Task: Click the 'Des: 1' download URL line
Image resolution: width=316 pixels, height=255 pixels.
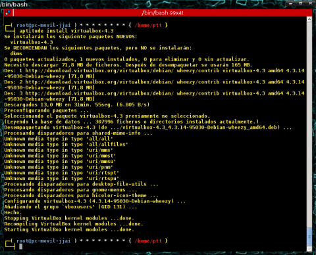Action: 154,74
